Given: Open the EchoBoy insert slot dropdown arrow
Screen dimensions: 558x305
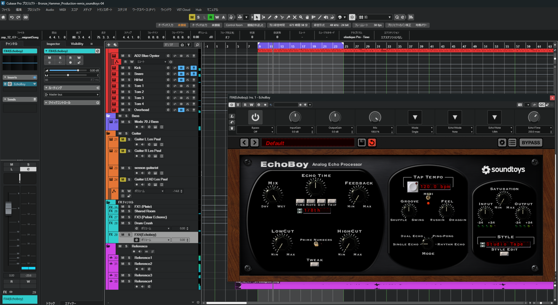Looking at the screenshot, I should tap(35, 84).
